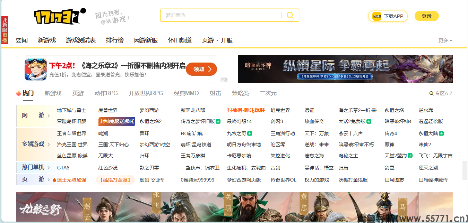The height and width of the screenshot is (223, 468).
Task: Open 三角洲行动 game link
Action: point(283,133)
